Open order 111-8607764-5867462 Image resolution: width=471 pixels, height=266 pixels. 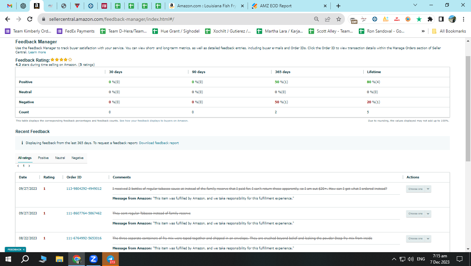coord(84,213)
